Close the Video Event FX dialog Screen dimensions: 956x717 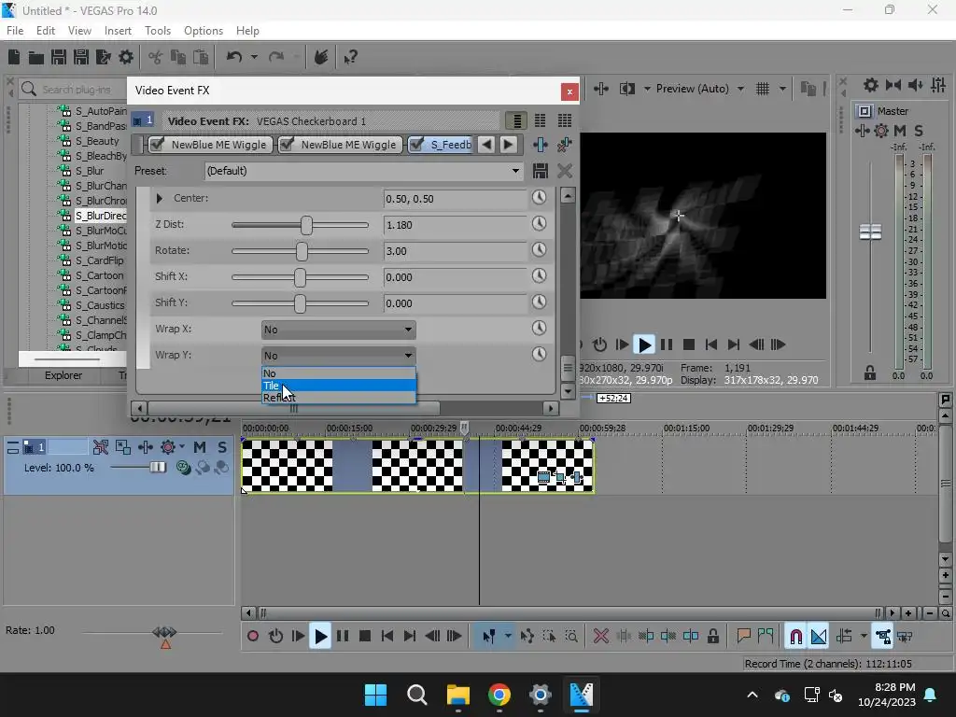click(569, 91)
